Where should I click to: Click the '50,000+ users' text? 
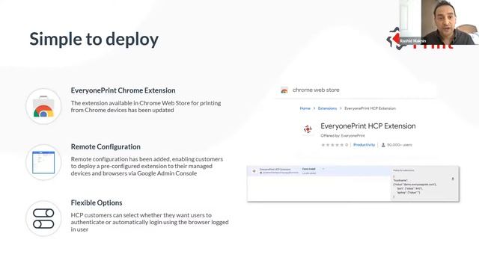(400, 145)
